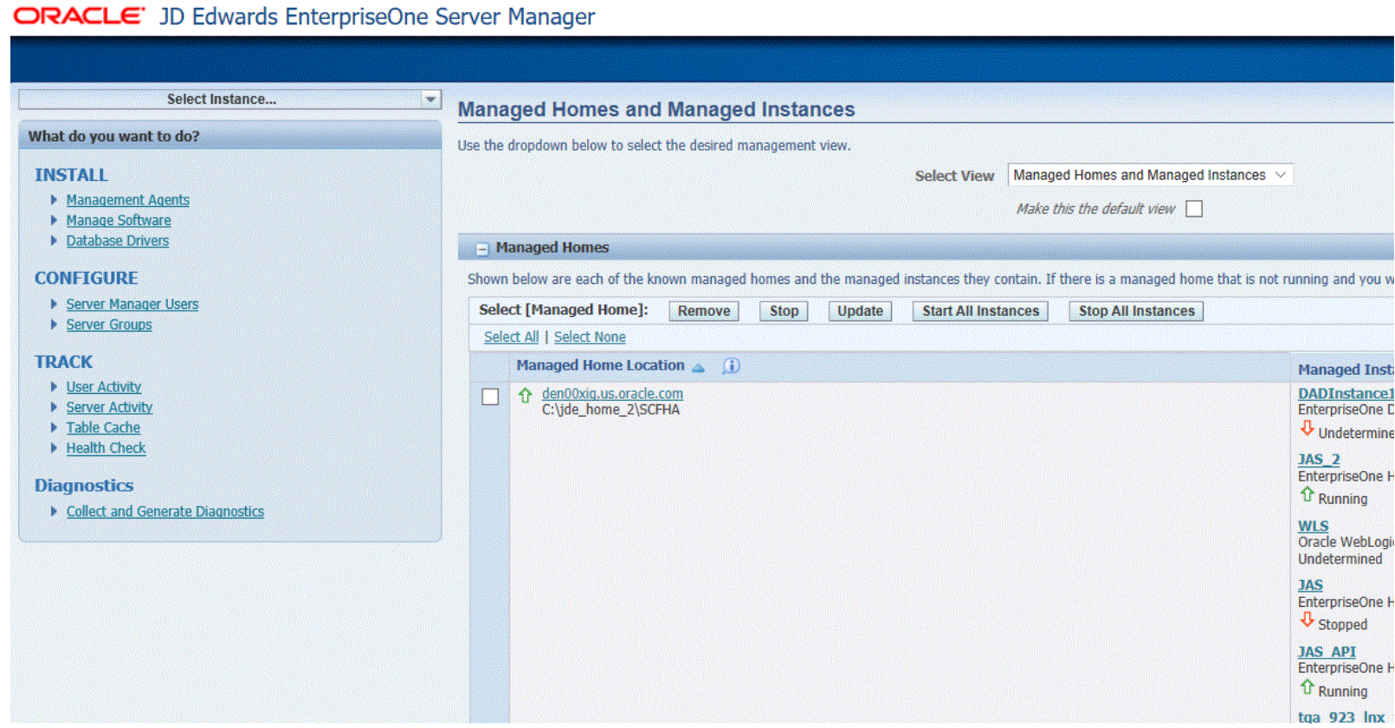The height and width of the screenshot is (728, 1395).
Task: Open the Server Groups link
Action: 109,325
